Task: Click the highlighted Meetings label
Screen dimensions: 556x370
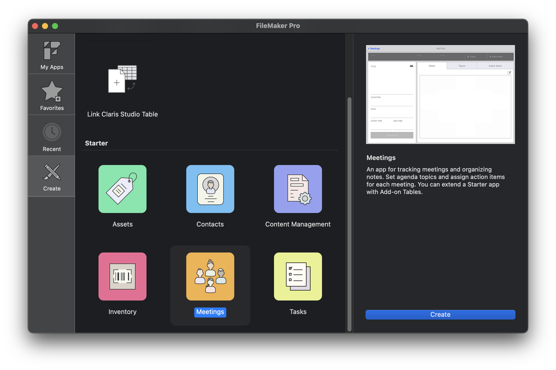Action: (210, 312)
